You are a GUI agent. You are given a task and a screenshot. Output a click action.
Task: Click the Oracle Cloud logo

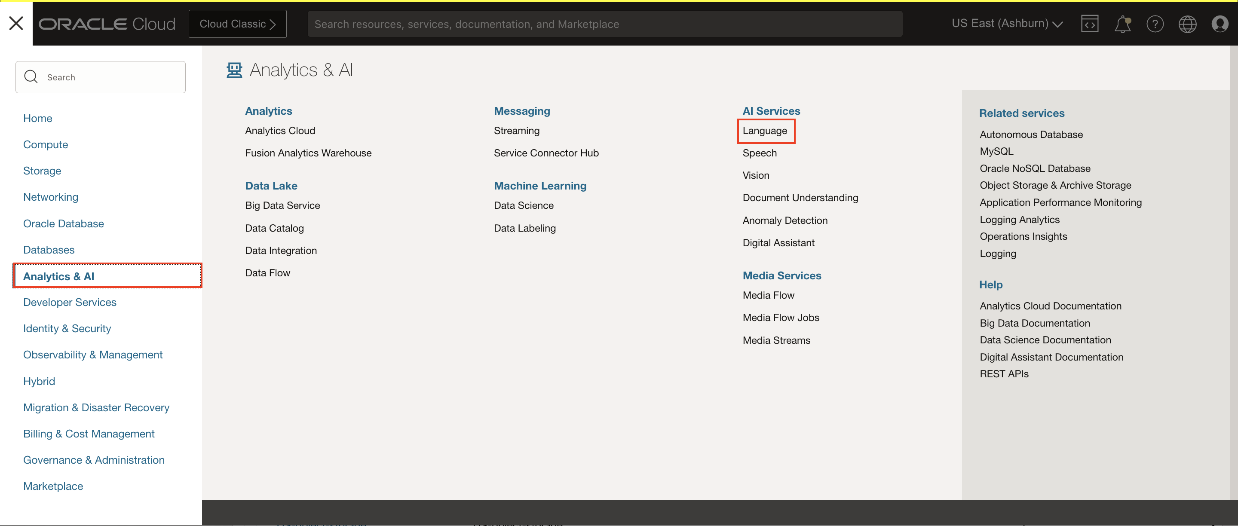[x=107, y=24]
